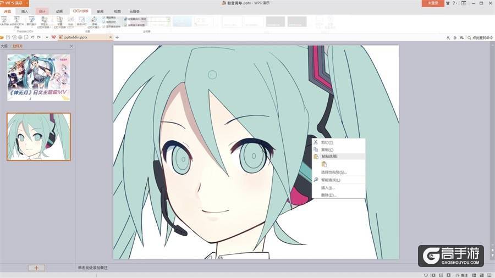
Task: Choose 选择性粘贴(S)... from the context menu
Action: click(x=338, y=173)
